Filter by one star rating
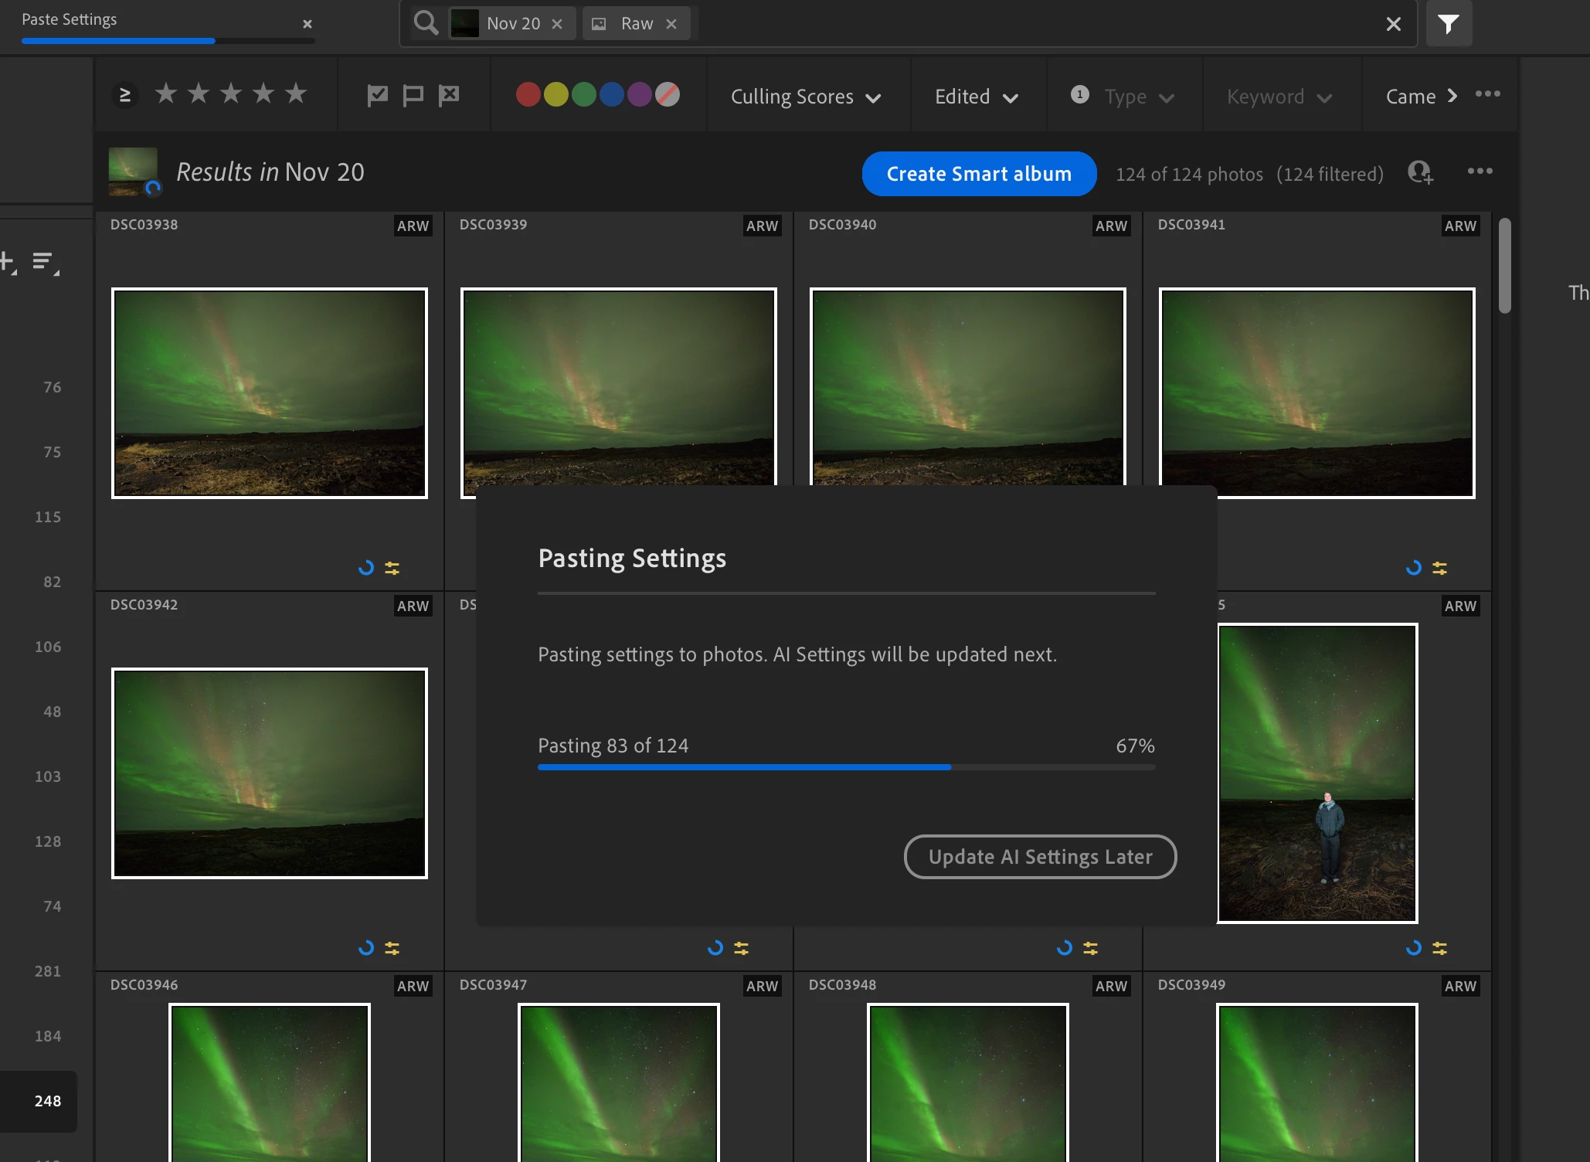Screen dimensions: 1590x1162 166,93
